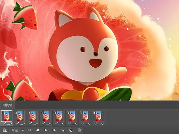Open frame 7 delay time dropdown
This screenshot has width=179, height=134.
click(x=88, y=124)
